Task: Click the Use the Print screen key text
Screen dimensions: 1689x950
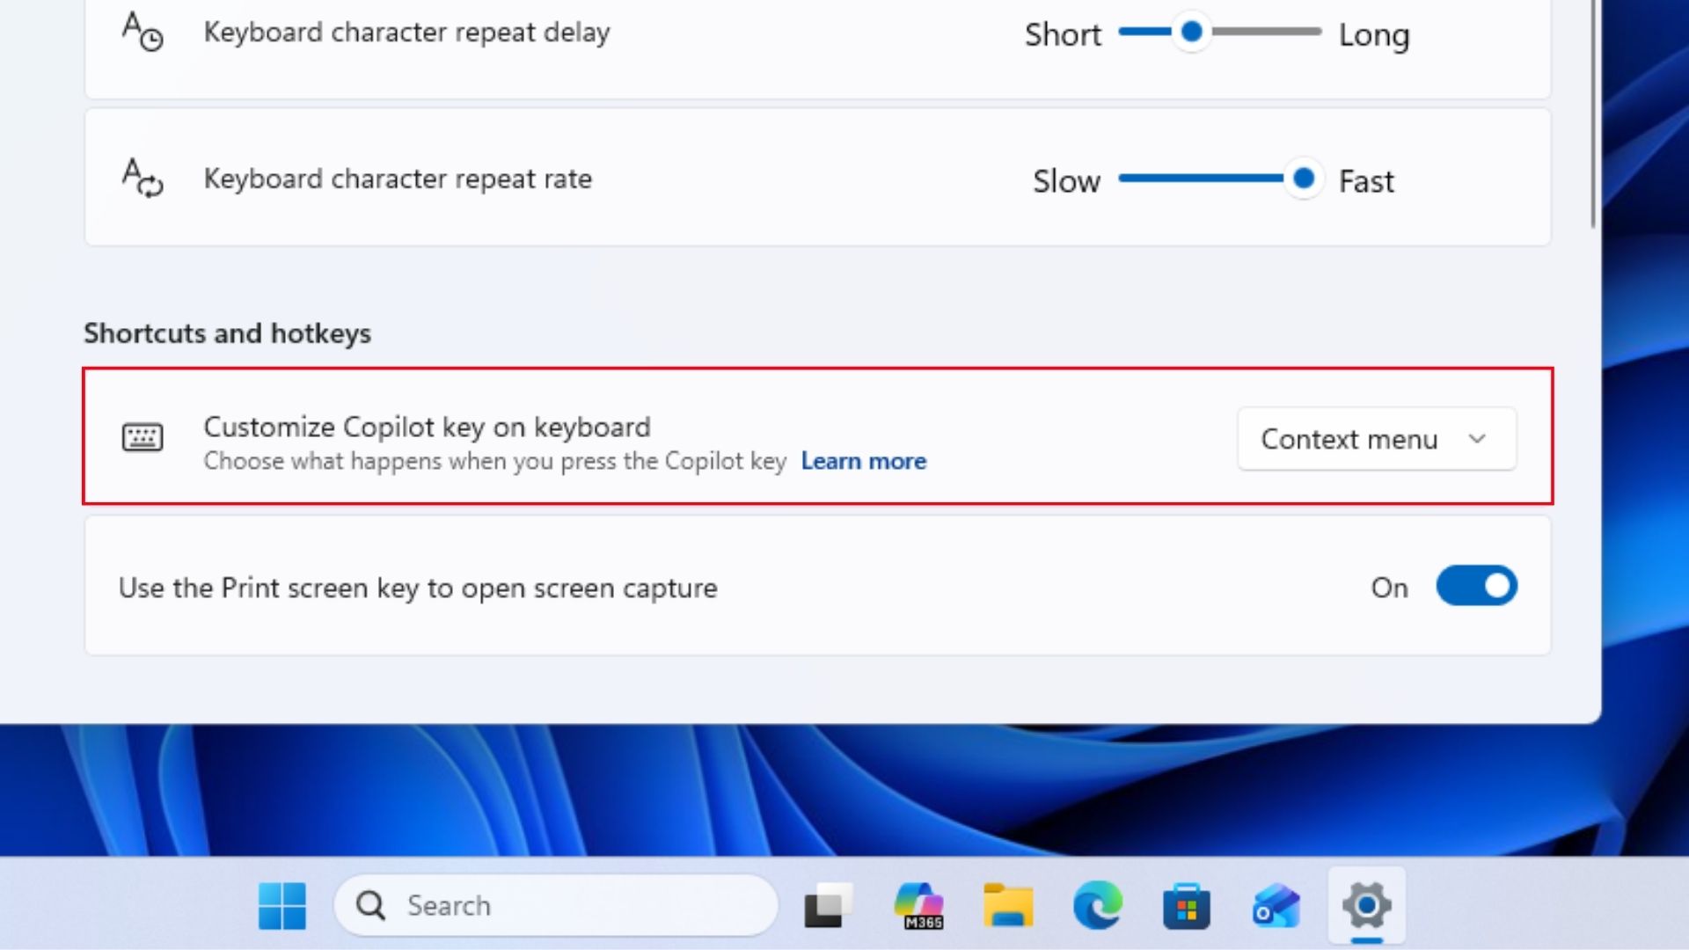Action: tap(418, 588)
